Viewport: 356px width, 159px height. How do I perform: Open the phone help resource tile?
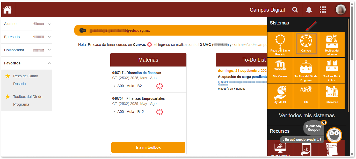coord(306,149)
